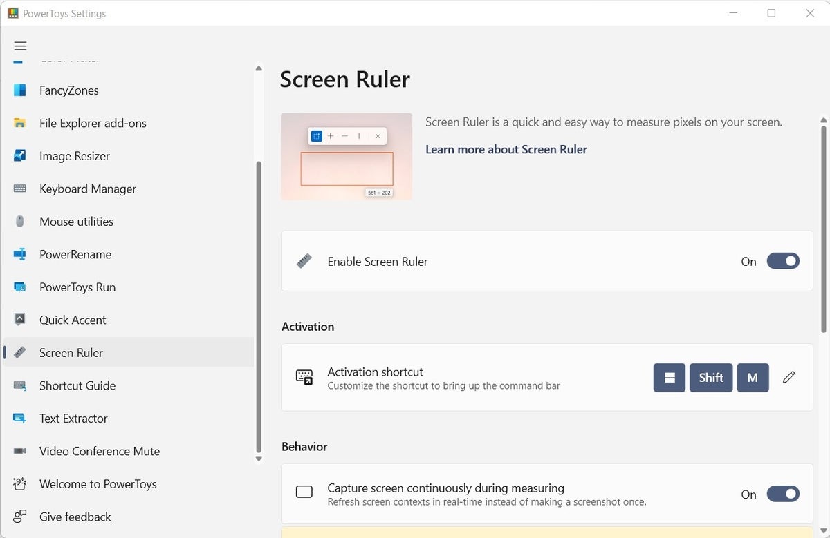
Task: Click sidebar scrollbar down arrow
Action: point(259,458)
